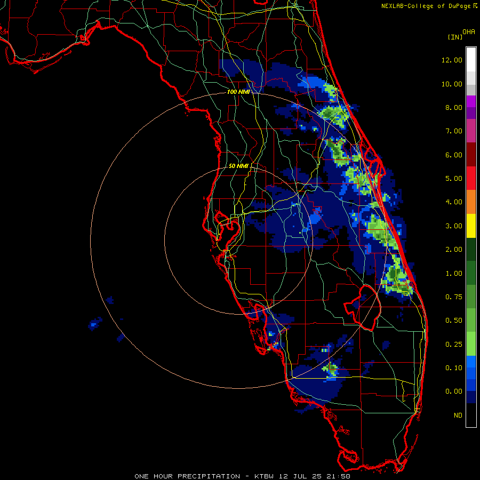Screen dimensions: 480x480
Task: Select the 5.00 legend value
Action: (x=454, y=179)
